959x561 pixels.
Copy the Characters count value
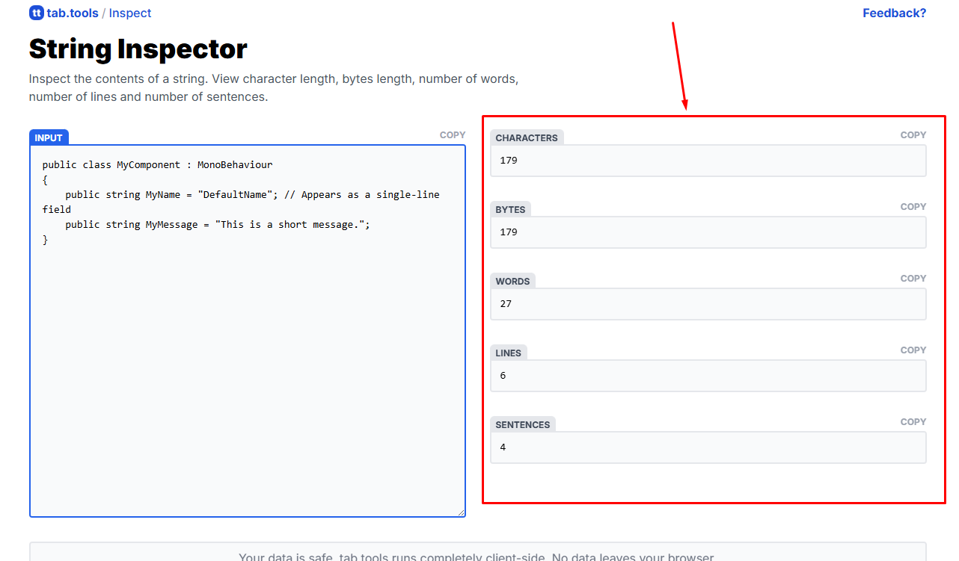[x=913, y=135]
